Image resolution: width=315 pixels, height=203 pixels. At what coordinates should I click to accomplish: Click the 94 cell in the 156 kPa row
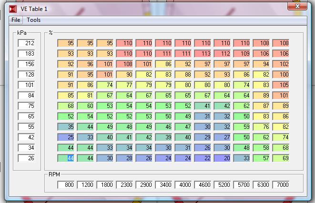click(261, 64)
